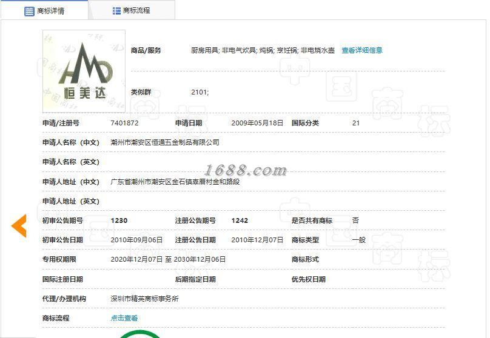490x338 pixels.
Task: Select shared trademark value 否
Action: click(x=355, y=220)
